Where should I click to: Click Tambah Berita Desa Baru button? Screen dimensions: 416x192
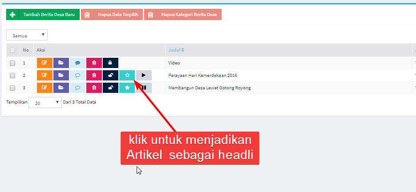(43, 15)
